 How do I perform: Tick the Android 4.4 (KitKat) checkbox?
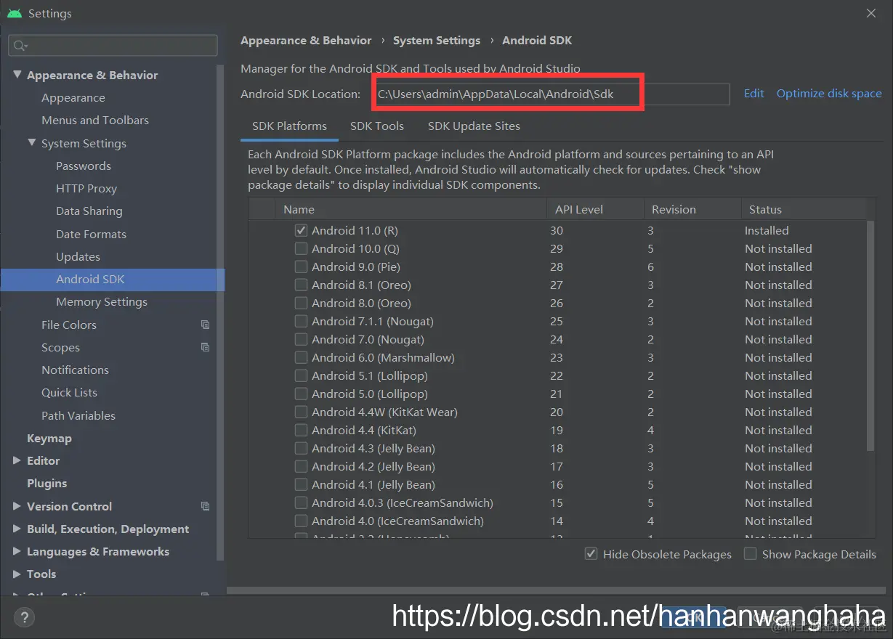point(301,430)
